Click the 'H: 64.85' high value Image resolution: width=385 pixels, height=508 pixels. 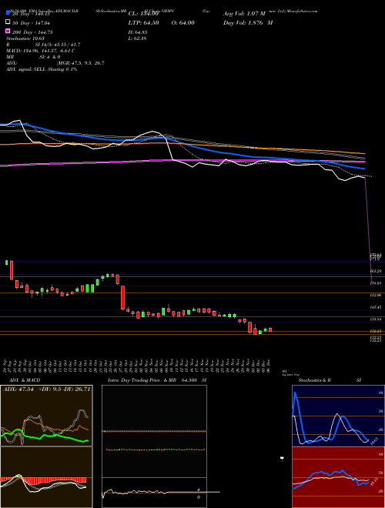138,32
